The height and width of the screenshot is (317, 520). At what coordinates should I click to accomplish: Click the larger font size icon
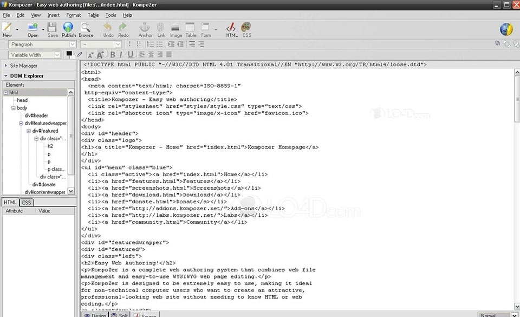click(x=100, y=55)
